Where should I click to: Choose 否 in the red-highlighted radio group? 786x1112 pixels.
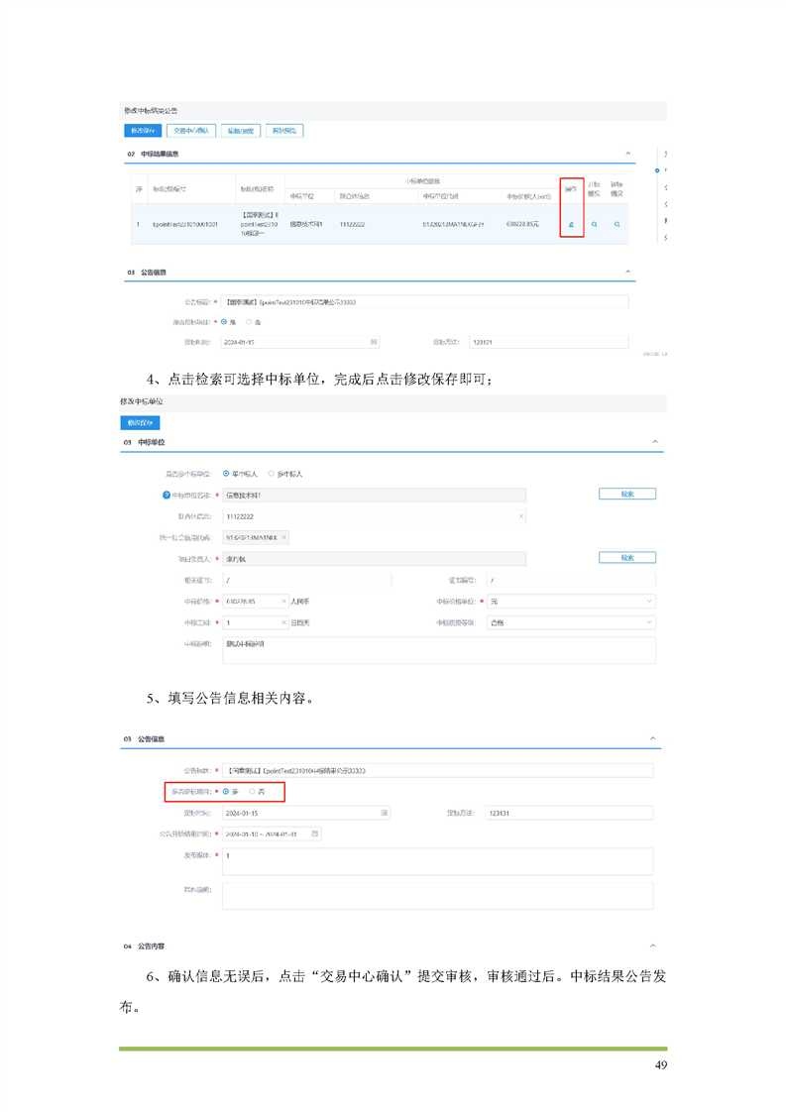click(x=253, y=791)
